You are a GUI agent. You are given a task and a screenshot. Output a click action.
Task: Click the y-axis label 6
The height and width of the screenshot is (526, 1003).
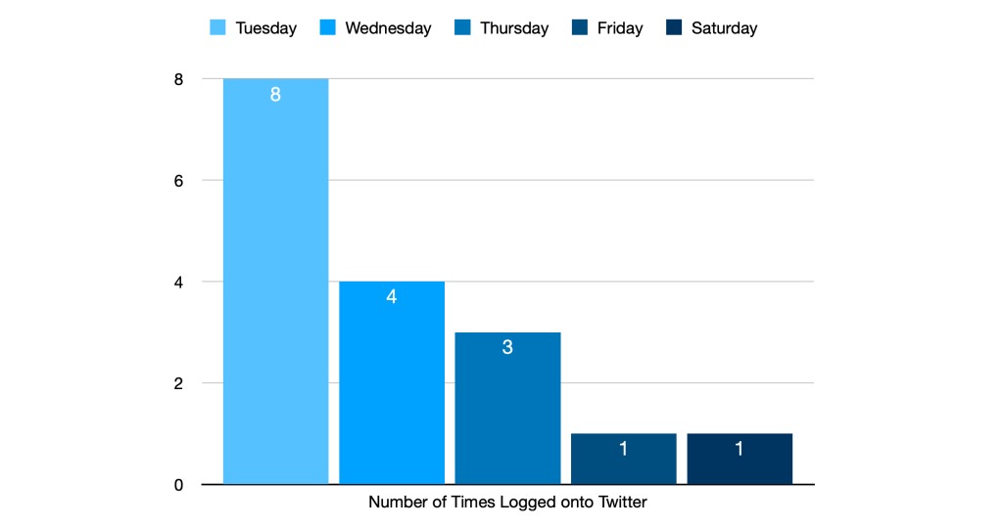tap(178, 180)
